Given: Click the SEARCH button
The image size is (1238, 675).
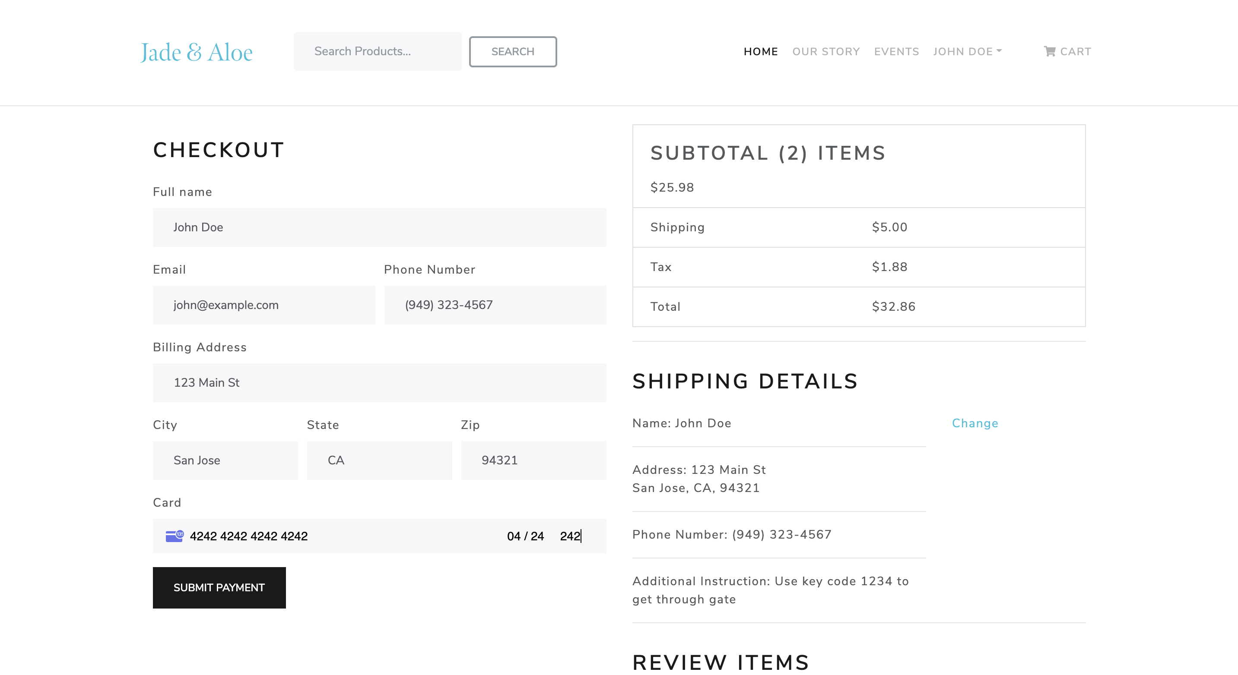Looking at the screenshot, I should (513, 51).
